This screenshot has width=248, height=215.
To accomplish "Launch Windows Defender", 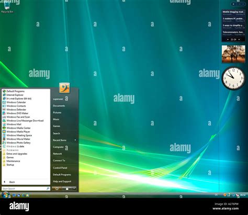I will pos(15,109).
